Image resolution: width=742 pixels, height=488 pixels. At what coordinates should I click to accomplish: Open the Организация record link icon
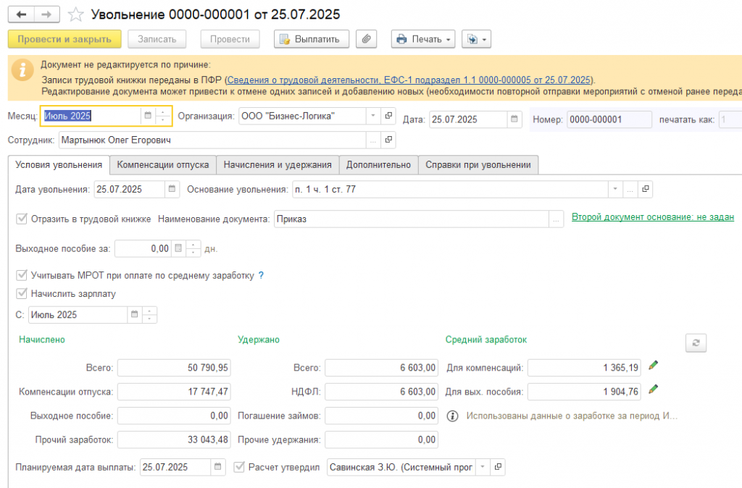388,116
